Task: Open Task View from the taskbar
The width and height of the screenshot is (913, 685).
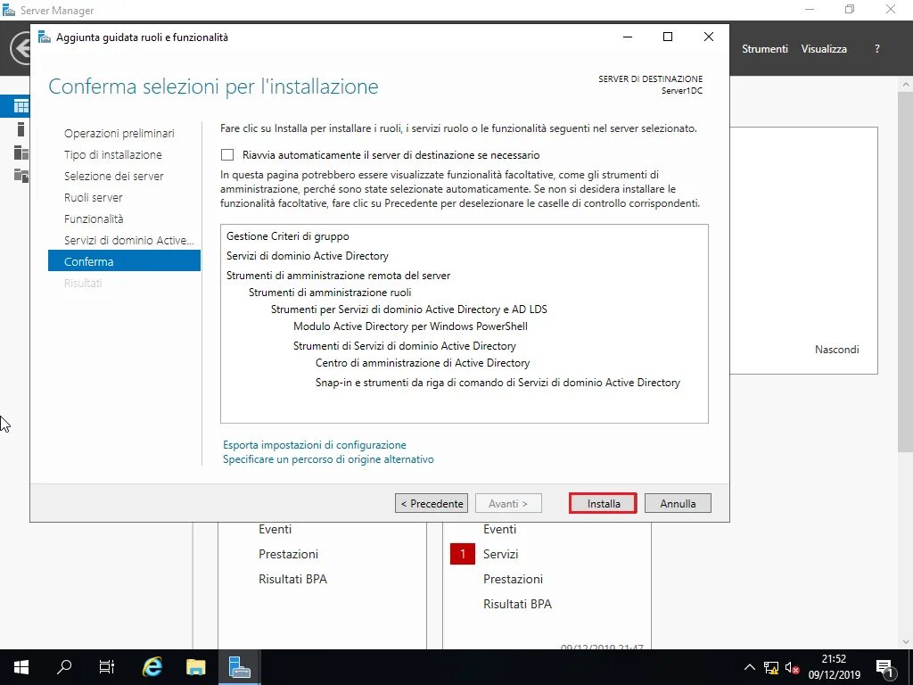Action: [x=107, y=667]
